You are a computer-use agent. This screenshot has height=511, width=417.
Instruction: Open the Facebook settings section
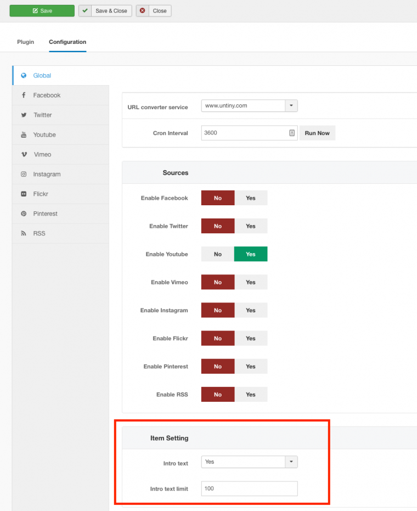click(x=60, y=95)
